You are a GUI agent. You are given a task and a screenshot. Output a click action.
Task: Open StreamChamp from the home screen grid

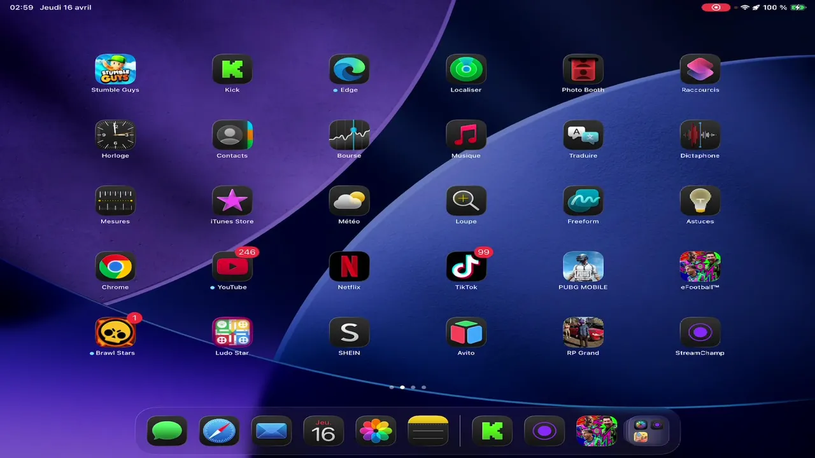[x=700, y=332]
